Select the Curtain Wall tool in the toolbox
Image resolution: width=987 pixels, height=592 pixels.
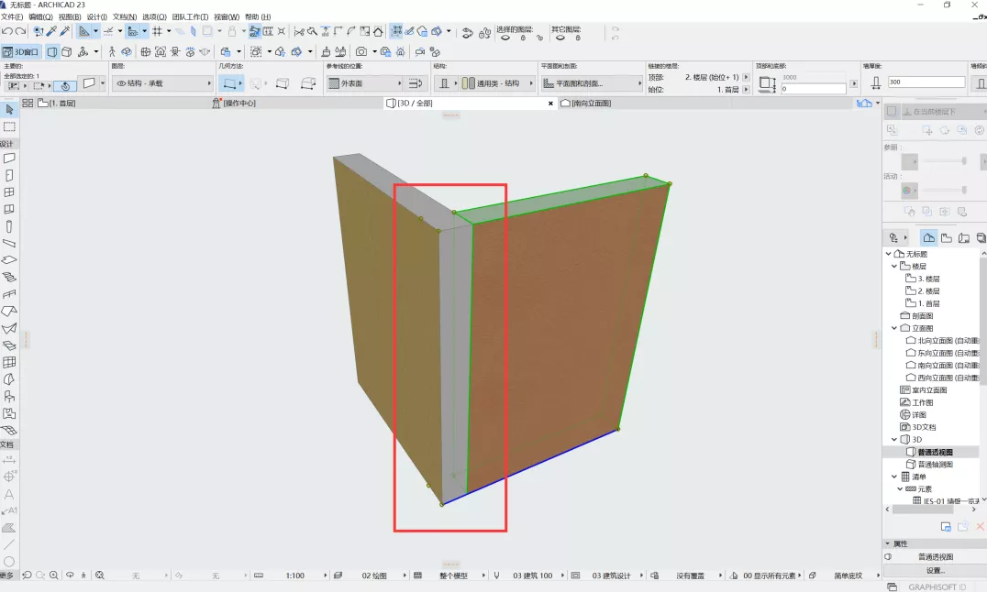9,362
